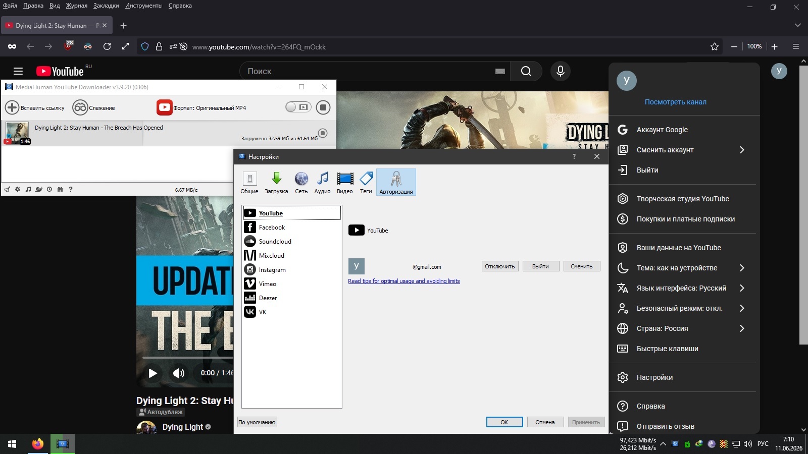
Task: Open Firefox from the Windows taskbar
Action: tap(38, 444)
